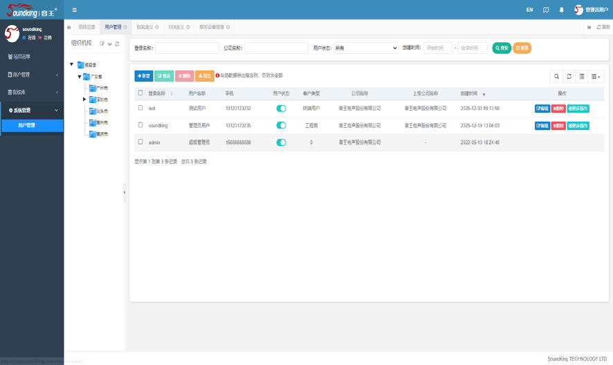The image size is (613, 365).
Task: Check the checkbox for the soundking row
Action: point(140,125)
